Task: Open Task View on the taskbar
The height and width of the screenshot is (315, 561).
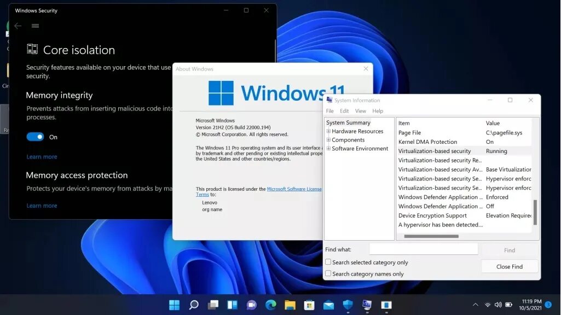Action: coord(213,305)
